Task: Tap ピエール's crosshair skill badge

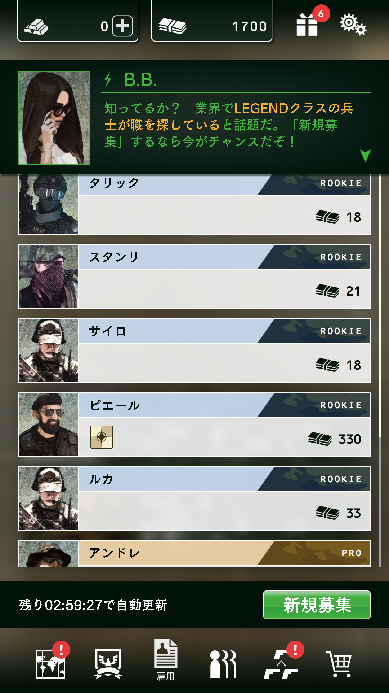Action: coord(102,437)
